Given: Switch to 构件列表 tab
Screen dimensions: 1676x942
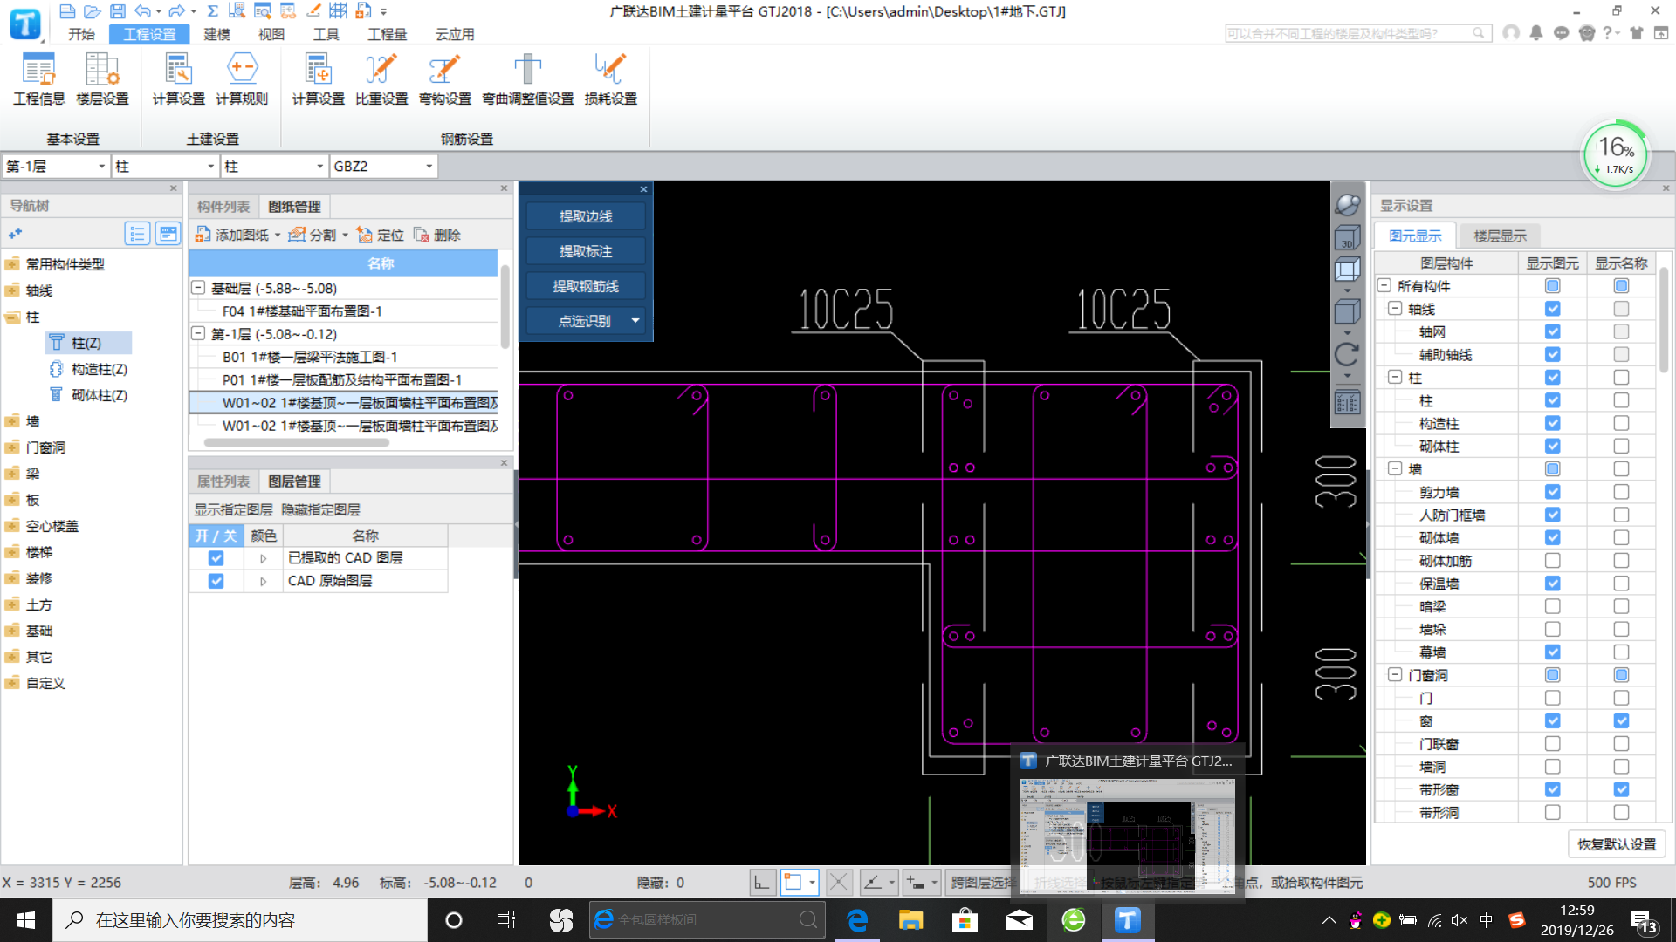Looking at the screenshot, I should (x=223, y=207).
